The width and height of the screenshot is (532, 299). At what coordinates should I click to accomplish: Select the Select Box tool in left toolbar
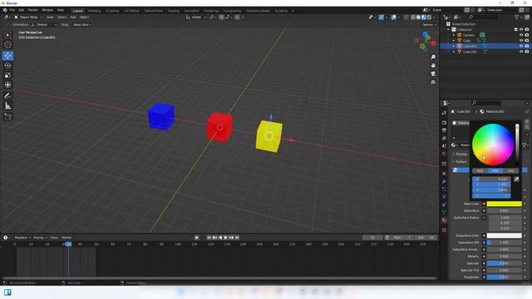click(7, 35)
